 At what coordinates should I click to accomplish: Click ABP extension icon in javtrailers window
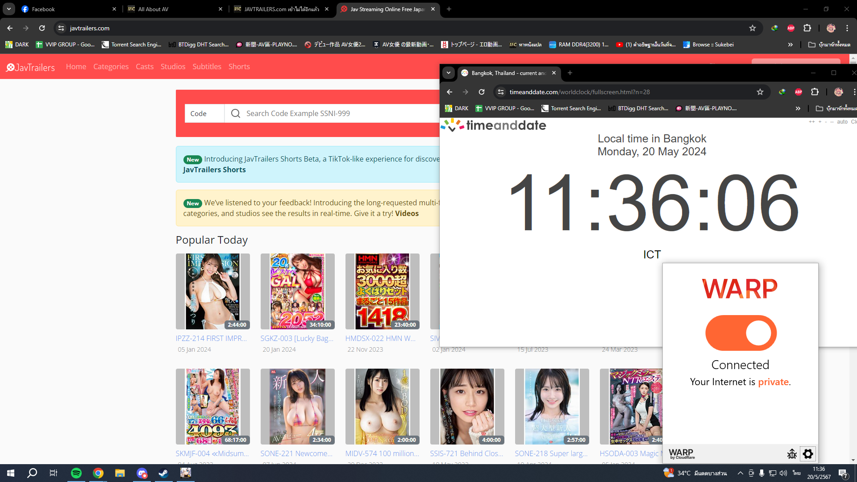pos(791,28)
